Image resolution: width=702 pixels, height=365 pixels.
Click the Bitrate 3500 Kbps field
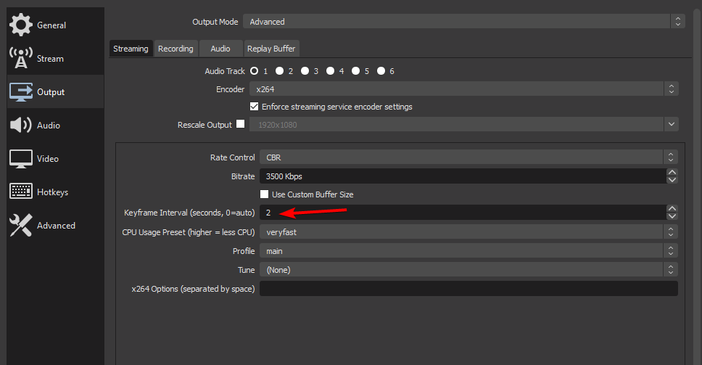point(463,176)
